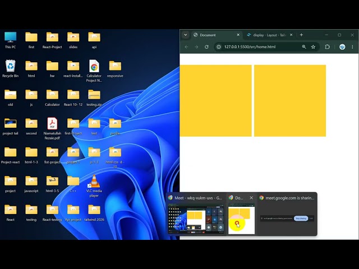Go forward in Chrome
This screenshot has width=359, height=269.
(x=196, y=47)
